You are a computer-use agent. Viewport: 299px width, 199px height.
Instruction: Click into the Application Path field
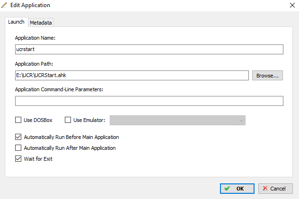coord(132,76)
